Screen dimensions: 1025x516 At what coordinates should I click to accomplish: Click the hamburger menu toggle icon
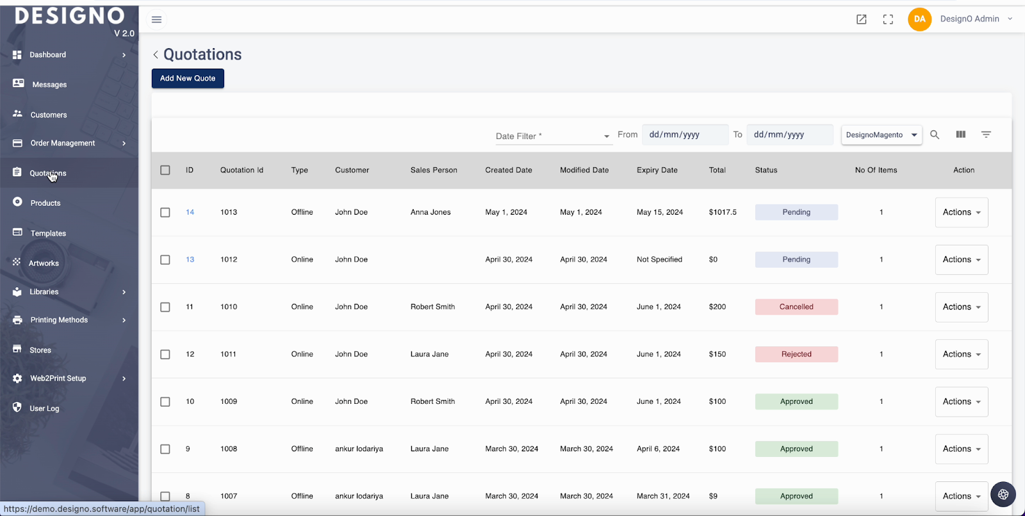pos(156,19)
